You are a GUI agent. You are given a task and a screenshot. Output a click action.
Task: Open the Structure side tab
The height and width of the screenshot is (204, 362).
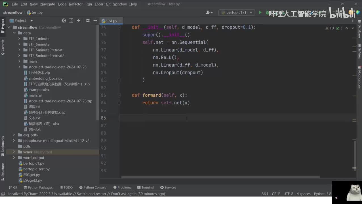click(x=3, y=172)
